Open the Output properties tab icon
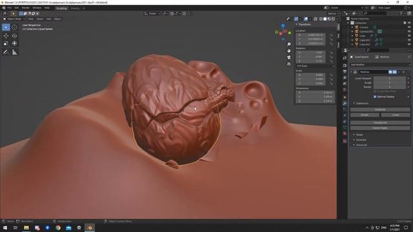Screen dimensions: 413x232 tap(345, 72)
